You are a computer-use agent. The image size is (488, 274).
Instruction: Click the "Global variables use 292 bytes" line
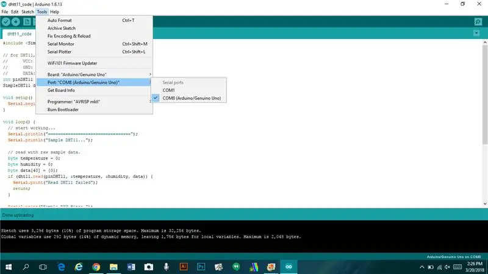[x=151, y=237]
